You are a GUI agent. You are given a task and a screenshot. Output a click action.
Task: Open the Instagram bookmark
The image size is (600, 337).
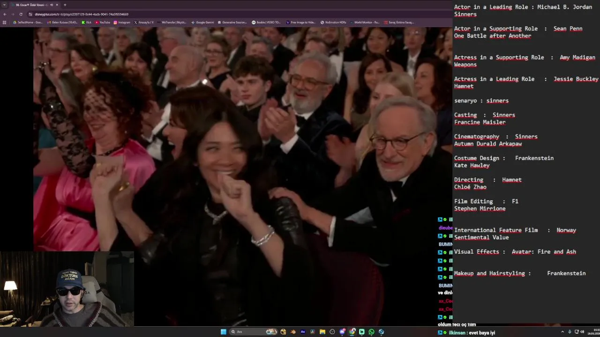pyautogui.click(x=122, y=22)
